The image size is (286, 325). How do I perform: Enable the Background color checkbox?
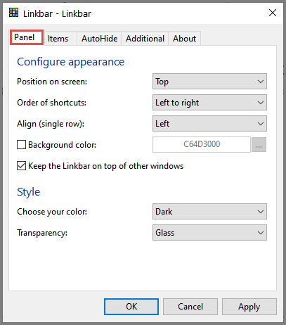click(x=21, y=145)
